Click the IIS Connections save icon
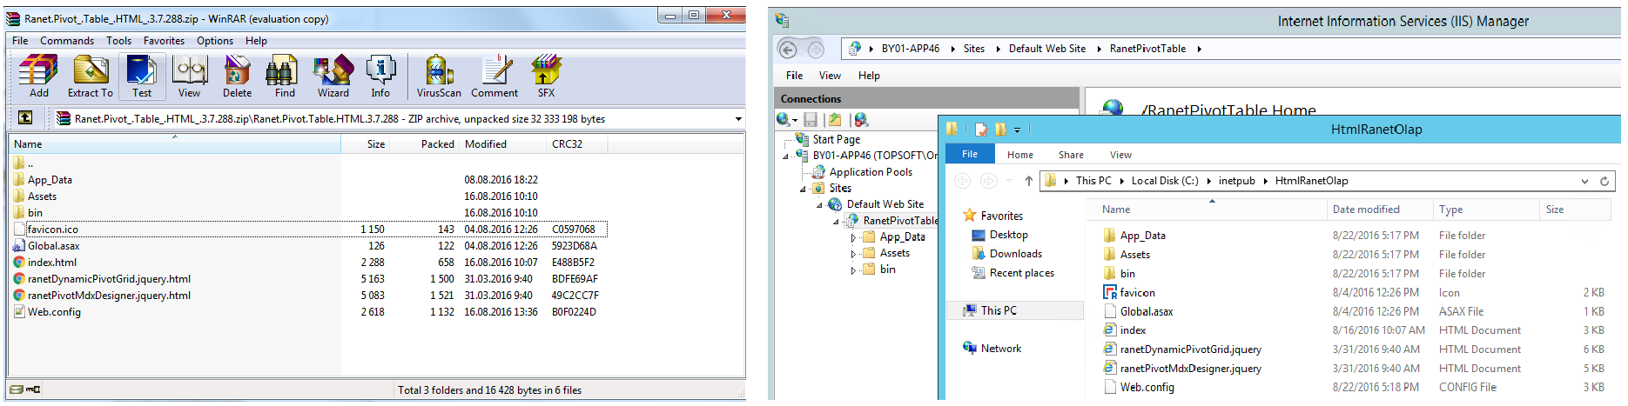 (x=811, y=119)
